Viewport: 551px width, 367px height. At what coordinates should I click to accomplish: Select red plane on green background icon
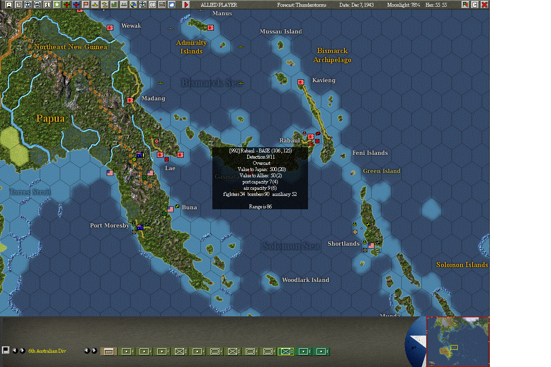tap(66, 5)
